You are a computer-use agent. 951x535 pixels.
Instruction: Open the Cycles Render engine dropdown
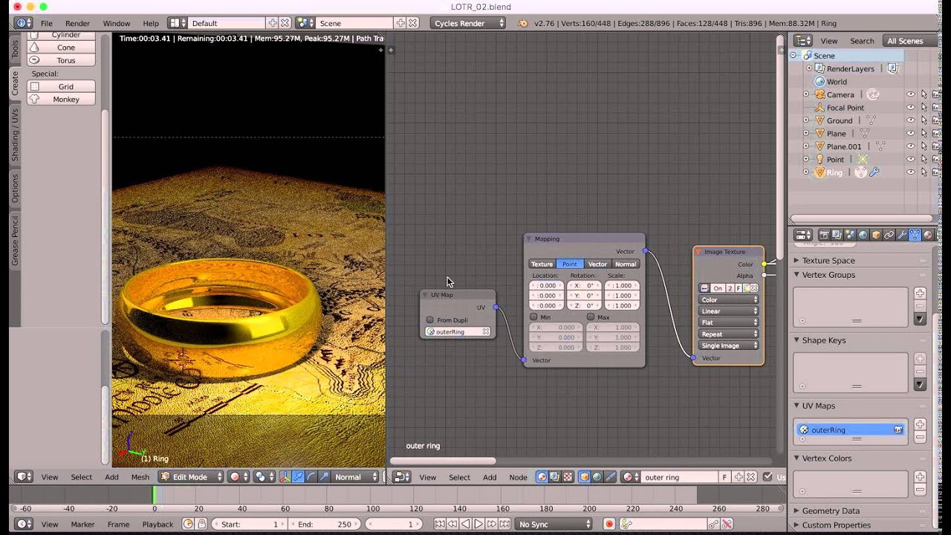pyautogui.click(x=468, y=23)
